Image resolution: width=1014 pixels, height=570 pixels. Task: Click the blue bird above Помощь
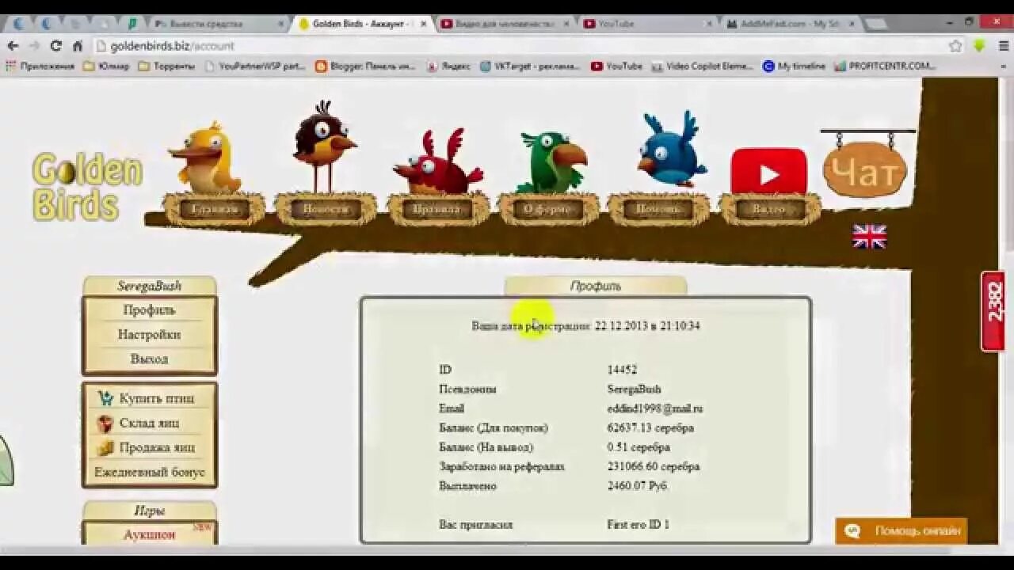pos(672,149)
